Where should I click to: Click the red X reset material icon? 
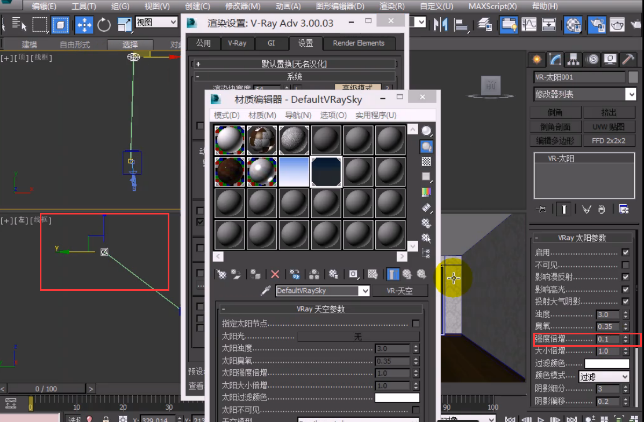tap(275, 274)
